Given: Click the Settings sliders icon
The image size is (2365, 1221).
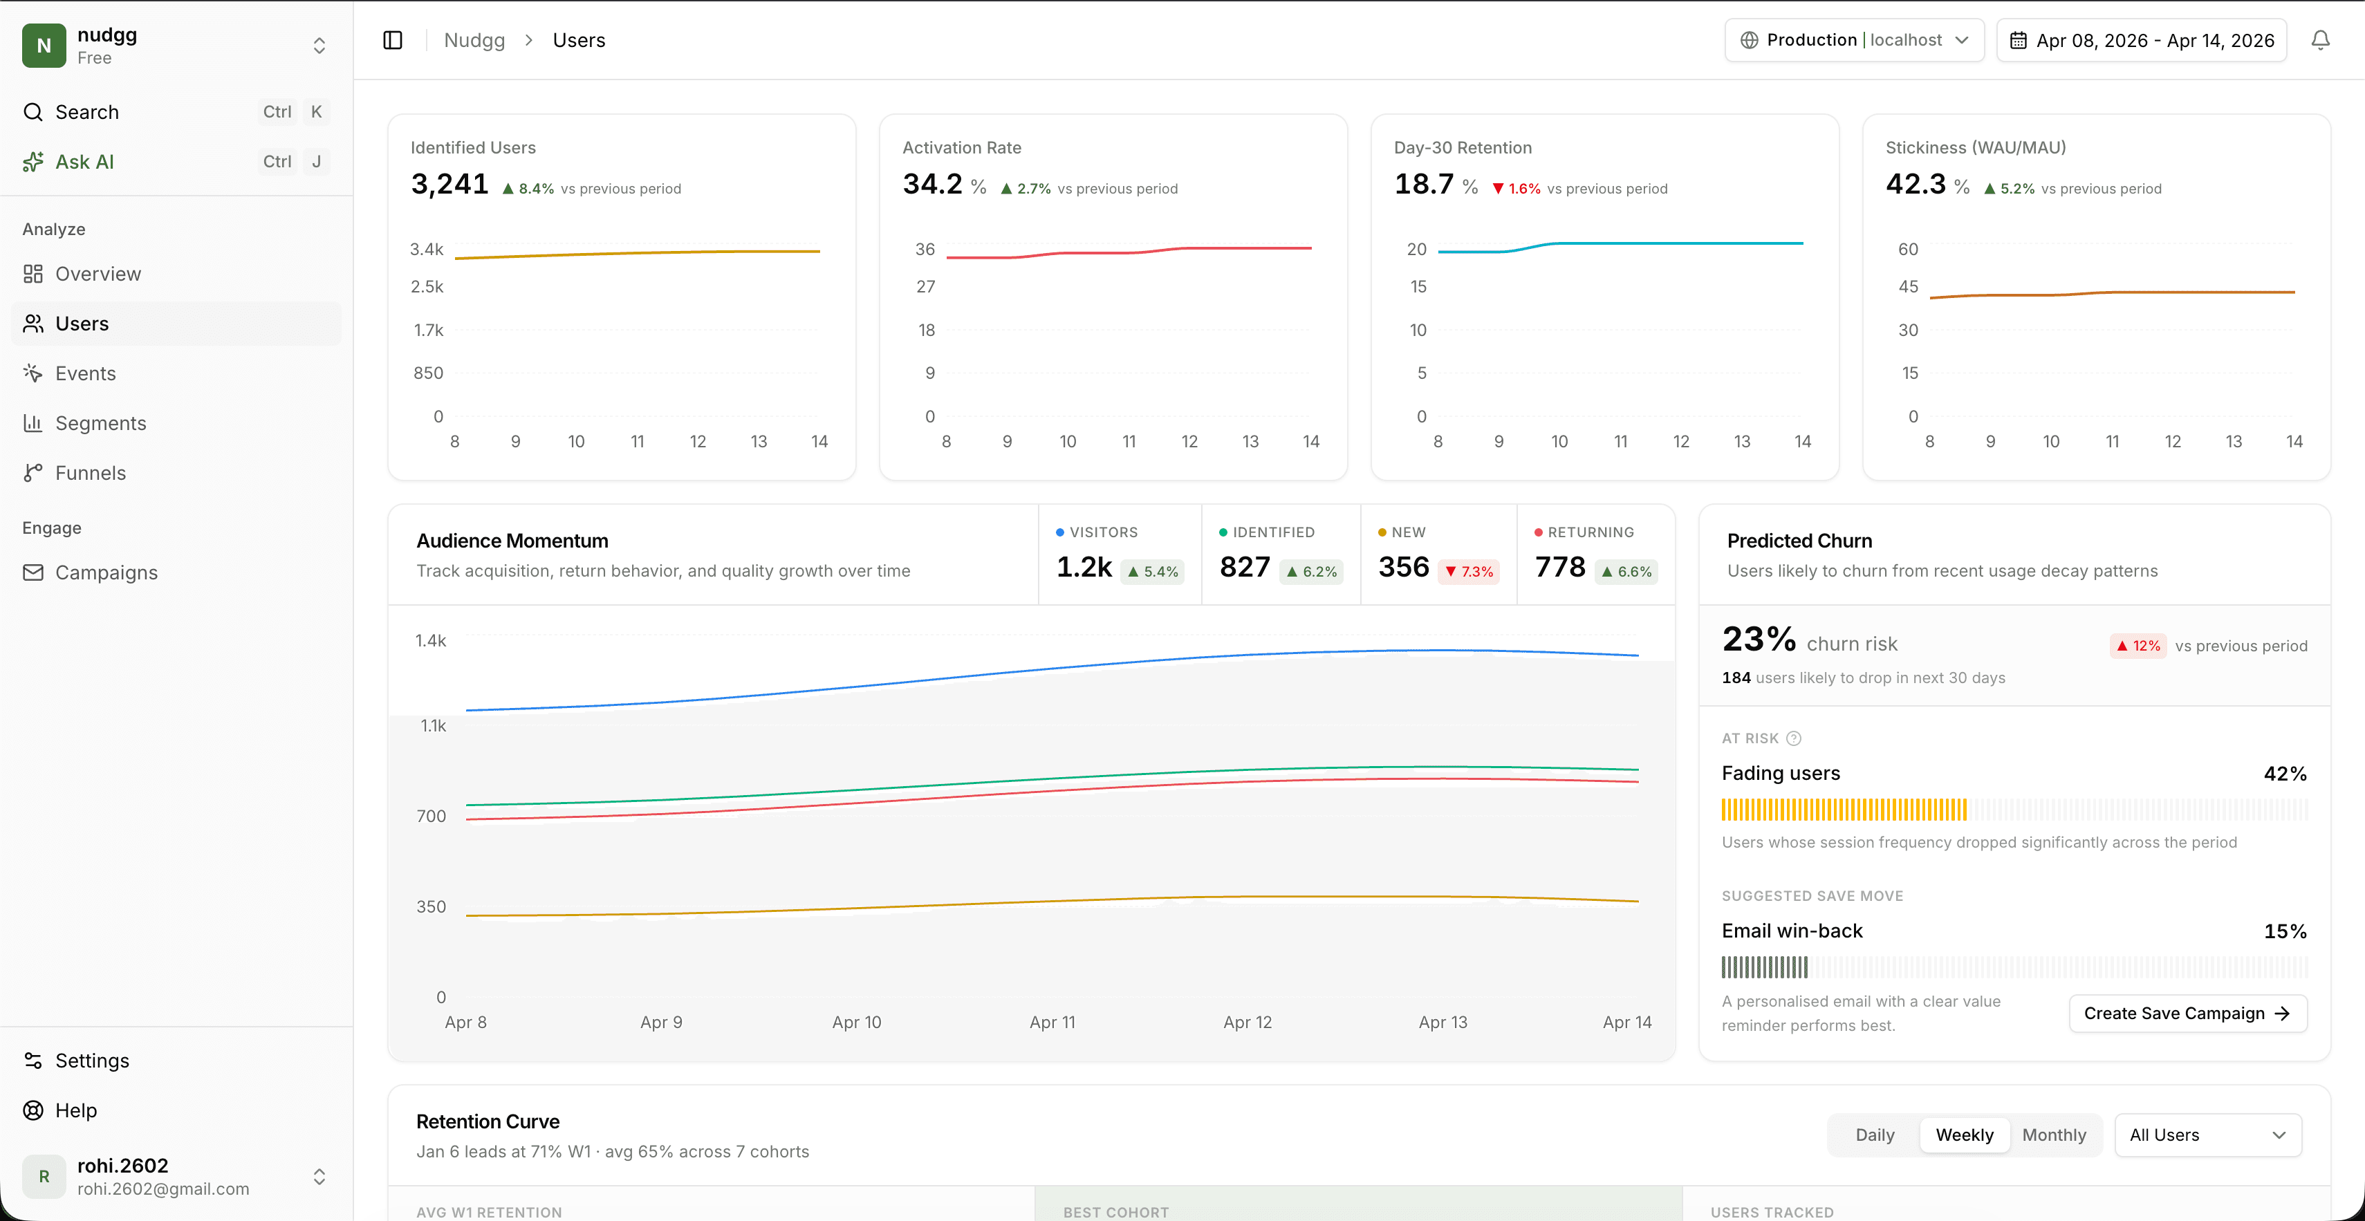Looking at the screenshot, I should 33,1061.
